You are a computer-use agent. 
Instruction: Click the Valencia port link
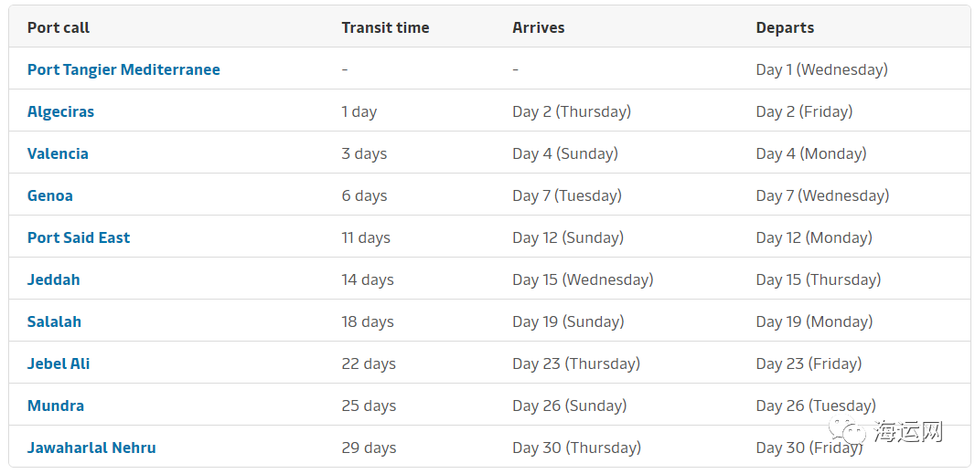[x=58, y=153]
